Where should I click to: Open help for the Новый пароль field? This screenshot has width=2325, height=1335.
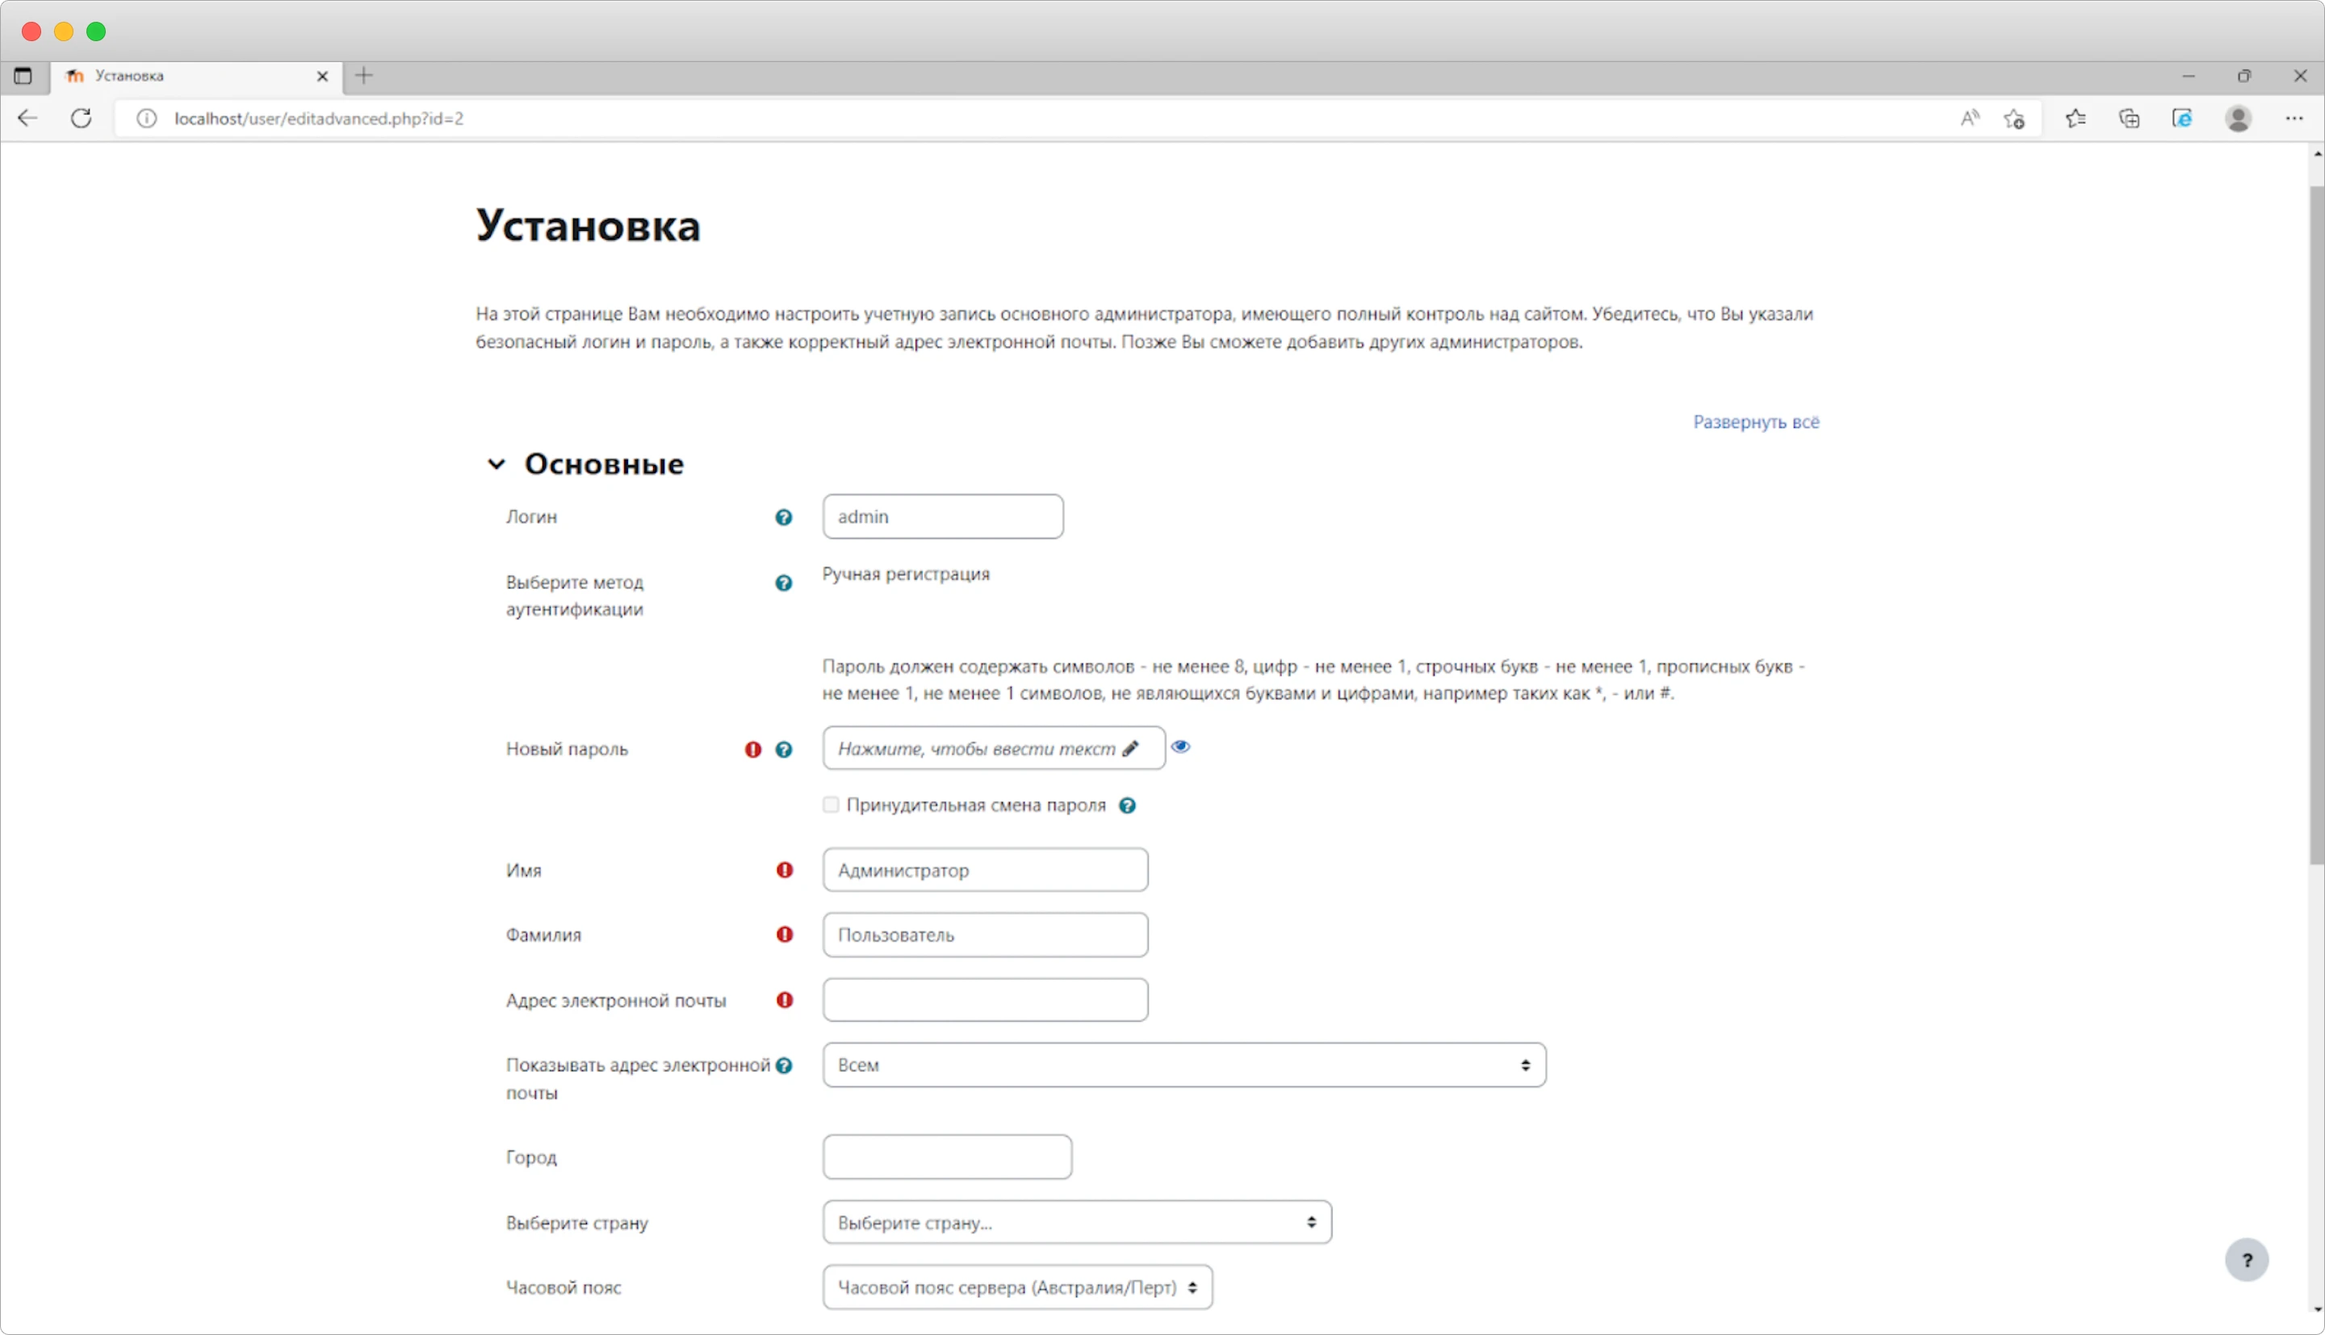tap(785, 748)
